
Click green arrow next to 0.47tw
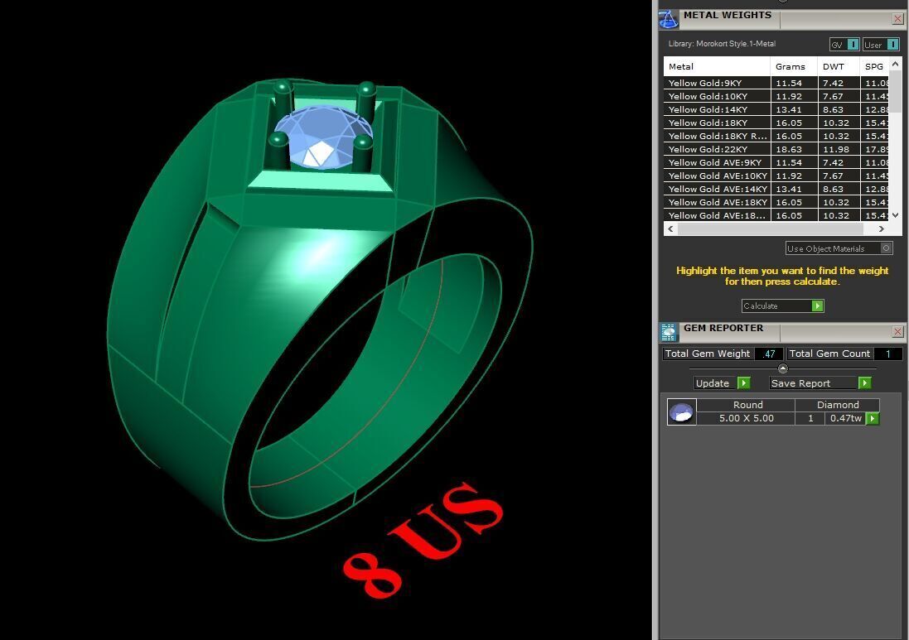click(873, 418)
